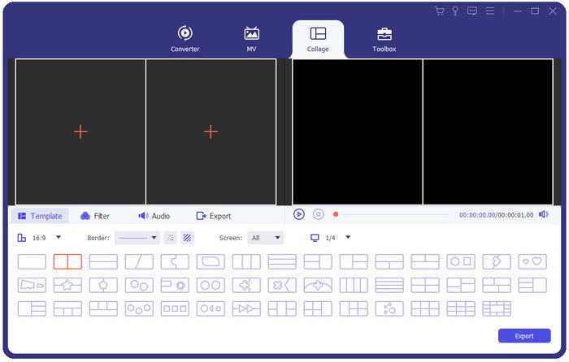Click the preview progress slider handle
This screenshot has height=362, width=569.
[336, 214]
